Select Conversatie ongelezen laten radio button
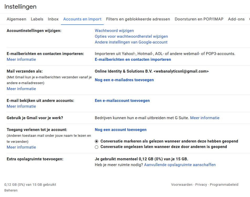 pos(96,147)
